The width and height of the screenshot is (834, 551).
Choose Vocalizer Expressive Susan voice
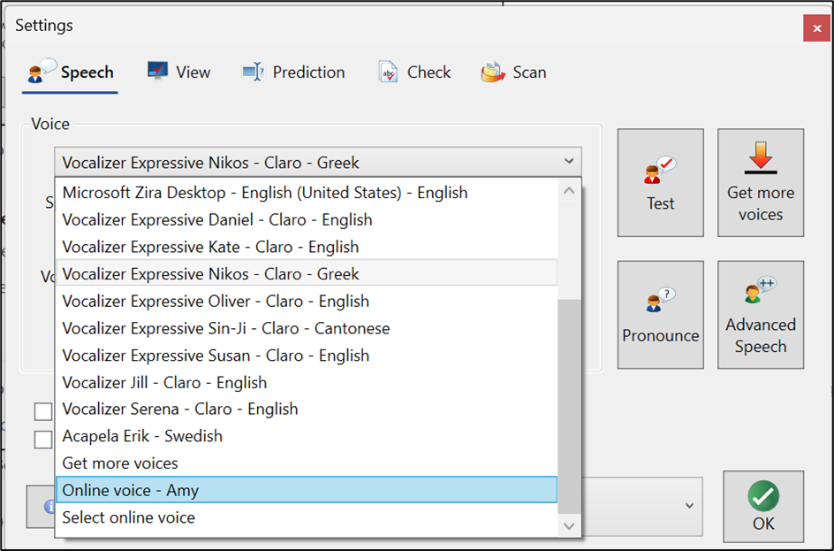click(x=307, y=356)
